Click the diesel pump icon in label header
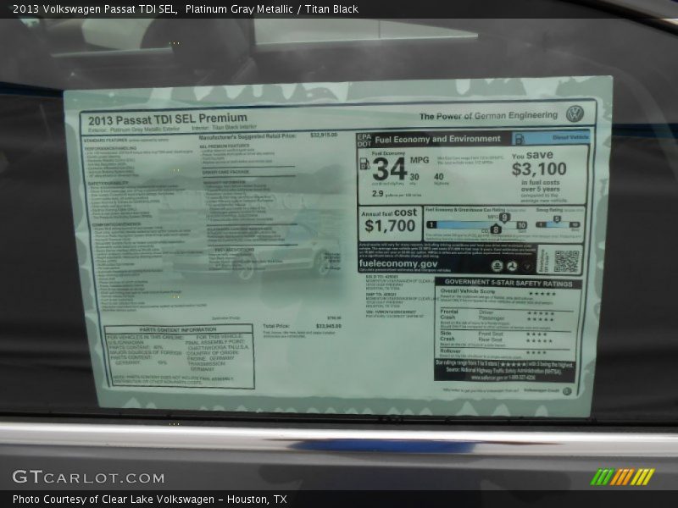 tap(519, 138)
